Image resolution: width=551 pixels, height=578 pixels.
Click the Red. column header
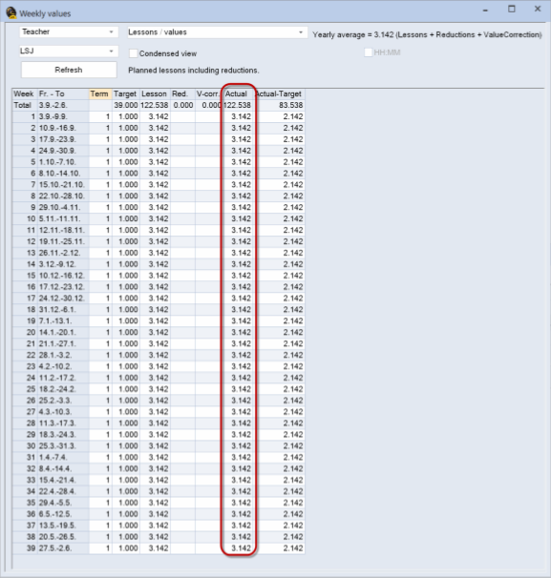point(182,94)
